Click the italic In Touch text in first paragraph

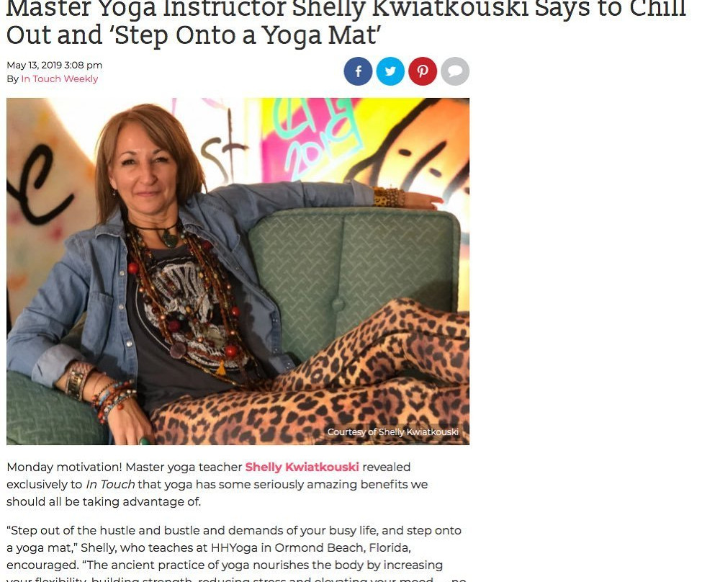pyautogui.click(x=110, y=484)
